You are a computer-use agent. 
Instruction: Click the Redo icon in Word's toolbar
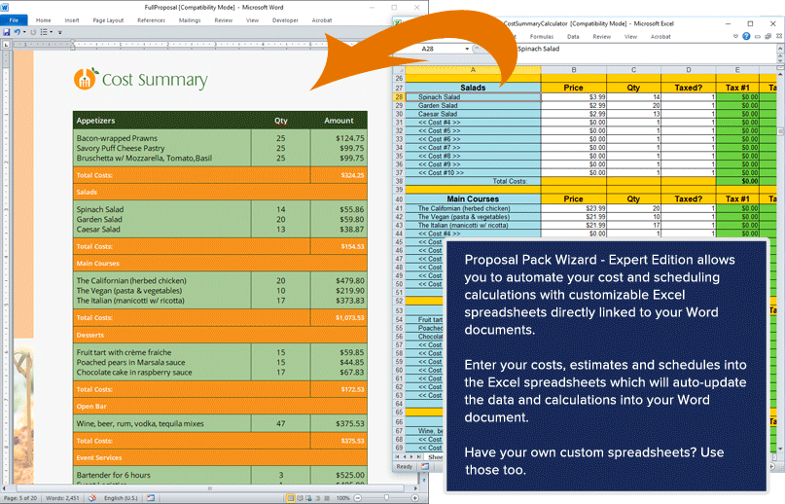33,32
